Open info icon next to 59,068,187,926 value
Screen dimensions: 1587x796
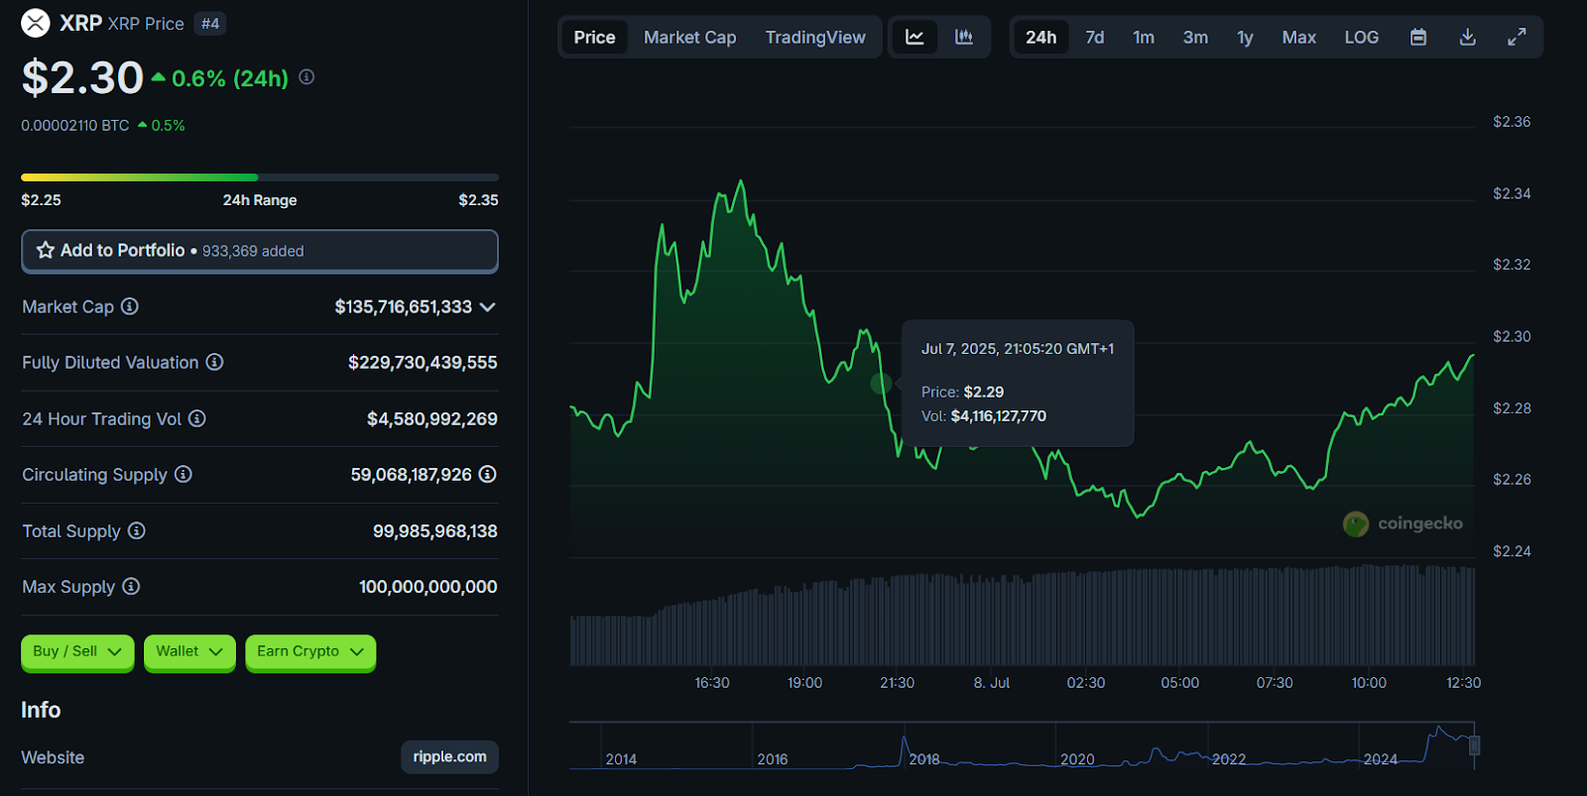coord(488,474)
